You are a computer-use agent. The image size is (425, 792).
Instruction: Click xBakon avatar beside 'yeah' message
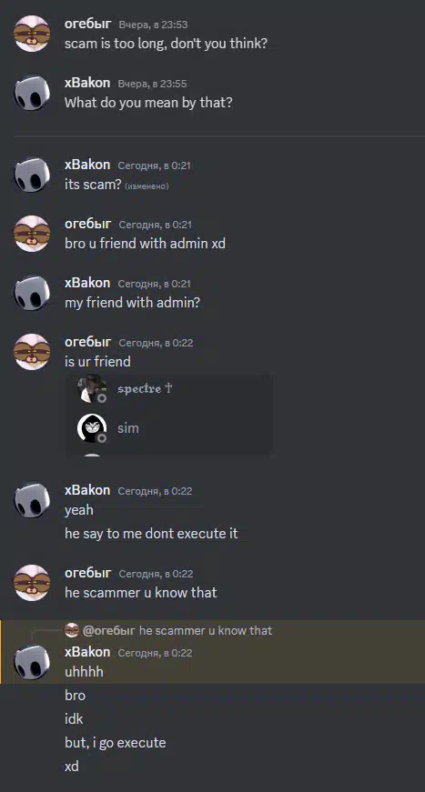[x=32, y=500]
